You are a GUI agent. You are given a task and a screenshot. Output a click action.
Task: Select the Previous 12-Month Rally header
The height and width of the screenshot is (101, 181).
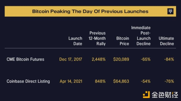click(x=97, y=38)
